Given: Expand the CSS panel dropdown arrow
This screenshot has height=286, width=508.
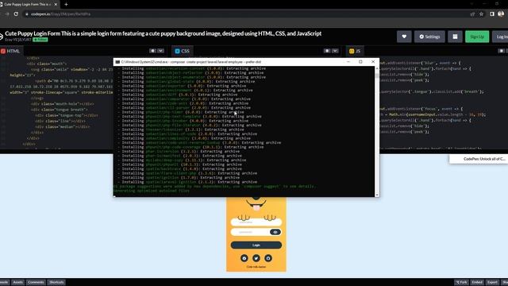Looking at the screenshot, I should pyautogui.click(x=335, y=51).
